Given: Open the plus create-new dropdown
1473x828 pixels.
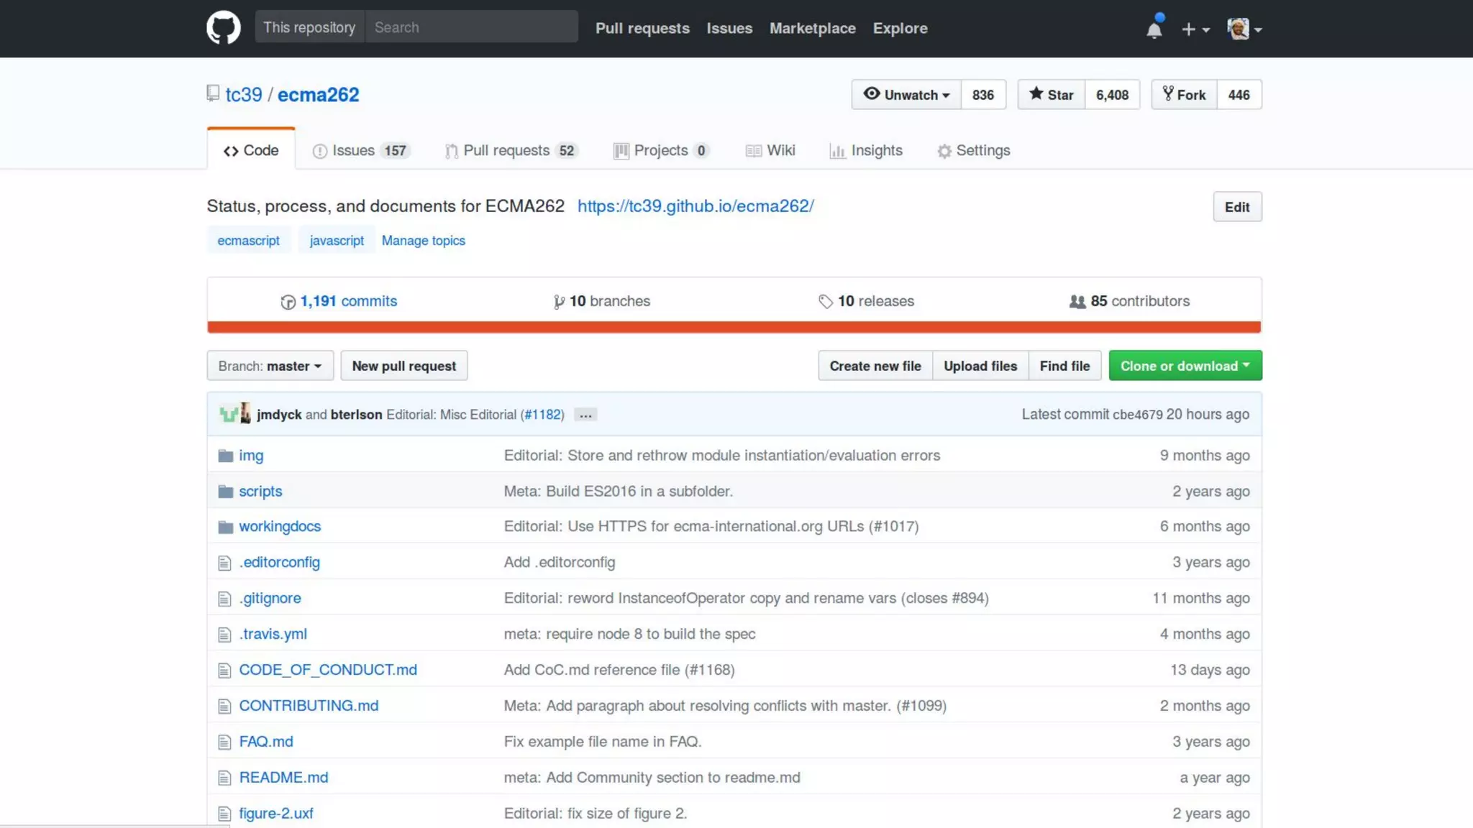Looking at the screenshot, I should pos(1195,29).
